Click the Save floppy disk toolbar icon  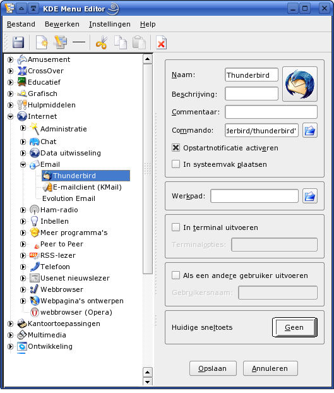18,42
